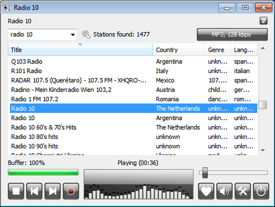Select Radino - Mein Kinderradio Wien station
The width and height of the screenshot is (275, 207).
point(61,90)
